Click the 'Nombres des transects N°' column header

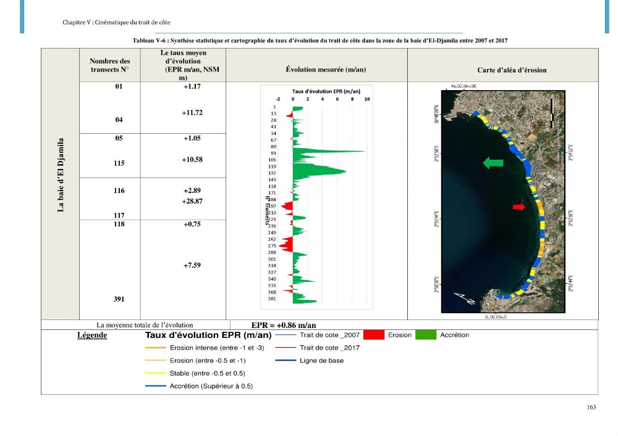(x=109, y=65)
